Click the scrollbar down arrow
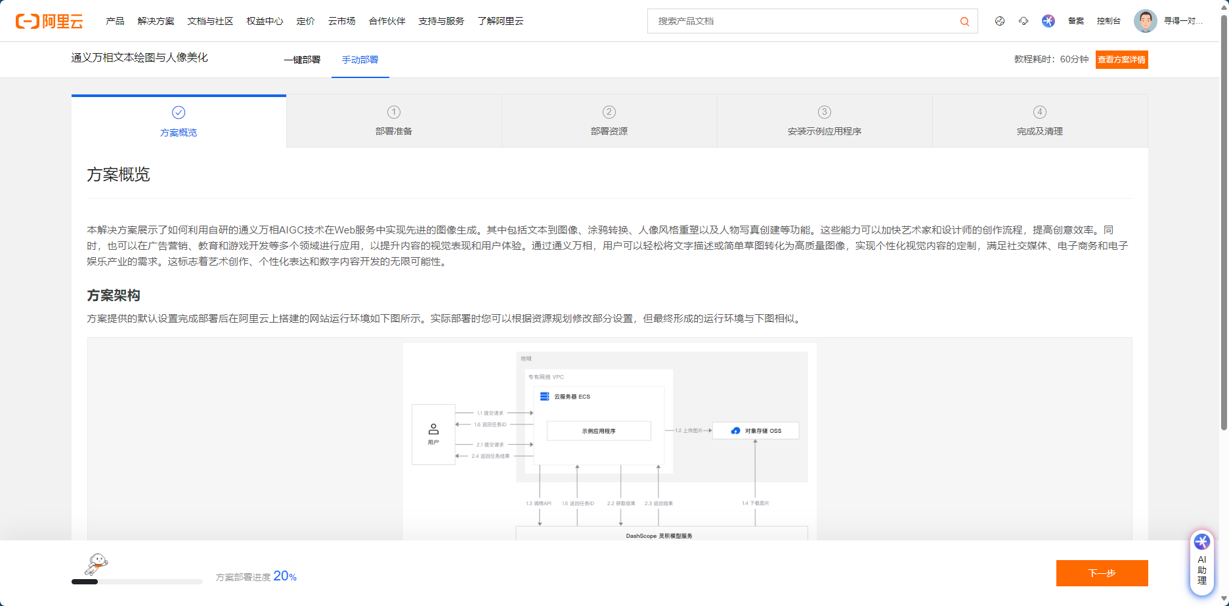Image resolution: width=1229 pixels, height=606 pixels. click(x=1224, y=600)
